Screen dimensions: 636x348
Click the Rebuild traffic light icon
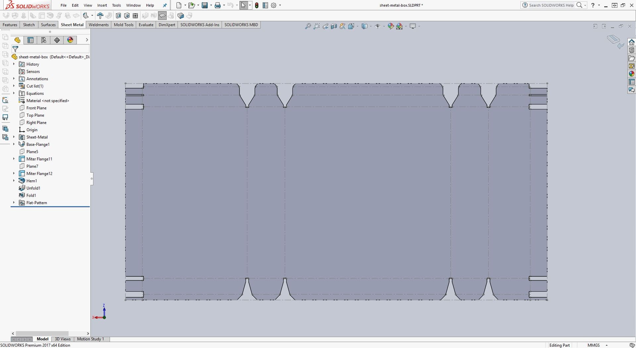[256, 5]
